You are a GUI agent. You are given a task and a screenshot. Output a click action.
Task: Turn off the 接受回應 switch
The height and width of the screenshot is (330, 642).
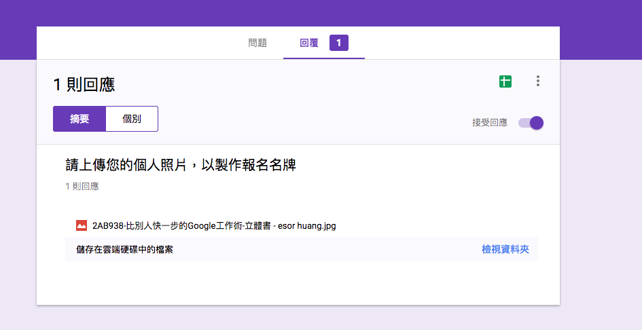[x=531, y=123]
